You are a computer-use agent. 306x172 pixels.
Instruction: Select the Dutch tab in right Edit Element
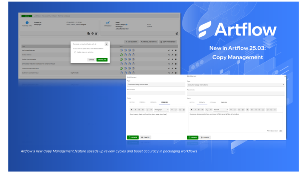pyautogui.click(x=192, y=102)
